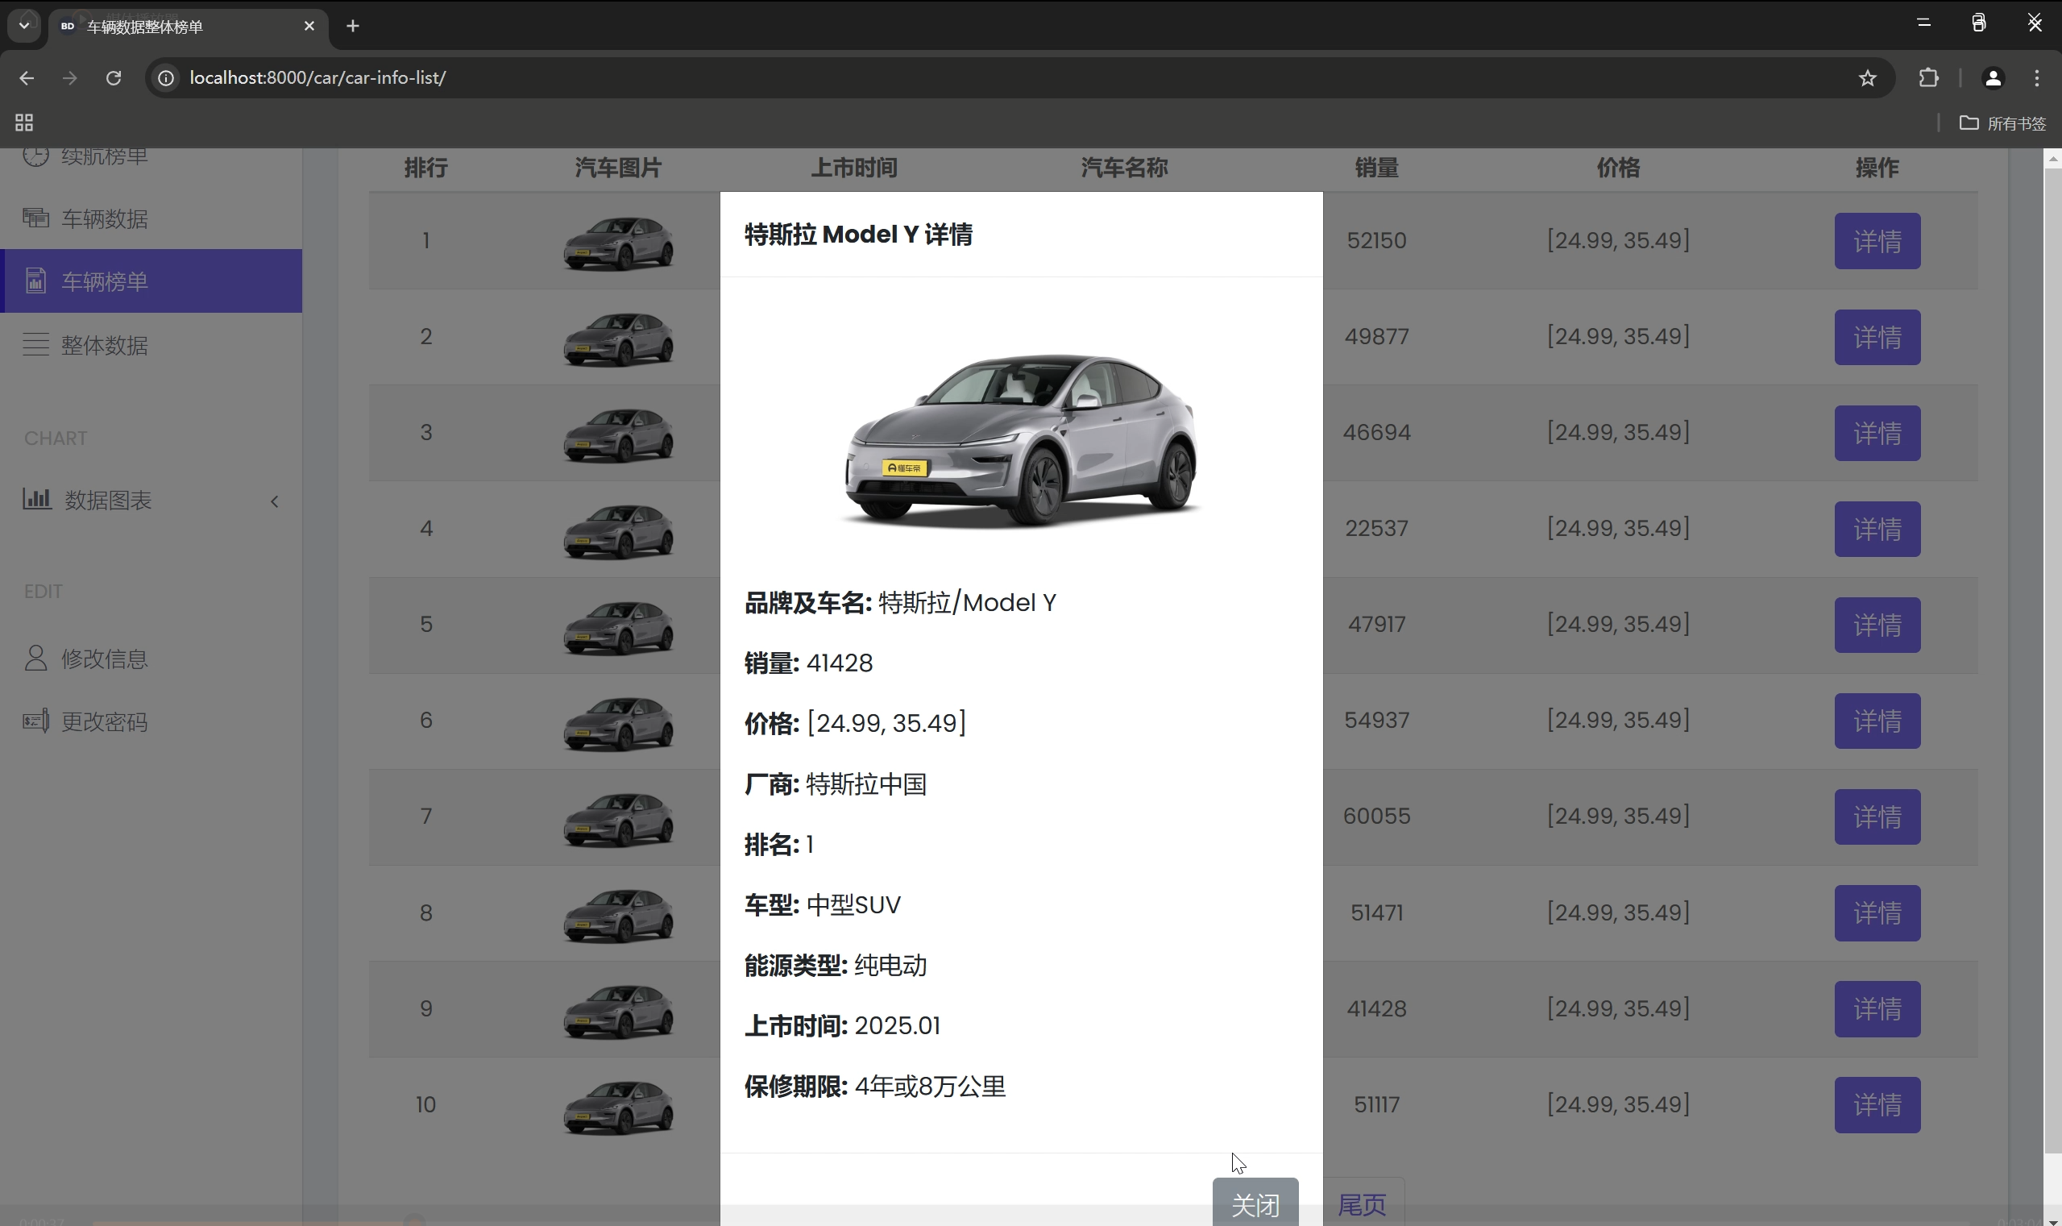2062x1226 pixels.
Task: Click 保修期限 value 4年或8万公里
Action: click(x=930, y=1087)
